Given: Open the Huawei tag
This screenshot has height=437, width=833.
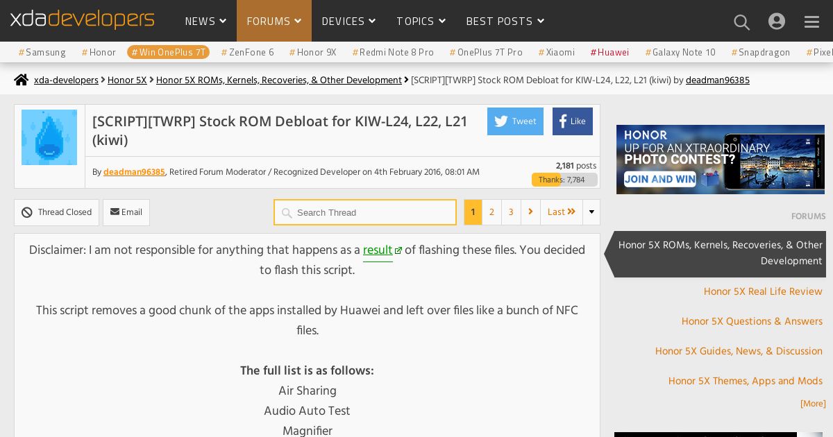Looking at the screenshot, I should coord(610,52).
